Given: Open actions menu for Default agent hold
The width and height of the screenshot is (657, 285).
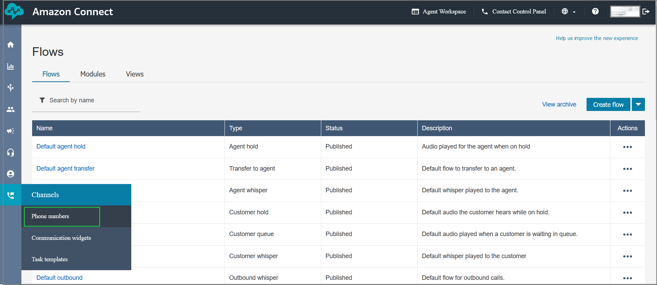Looking at the screenshot, I should (628, 147).
